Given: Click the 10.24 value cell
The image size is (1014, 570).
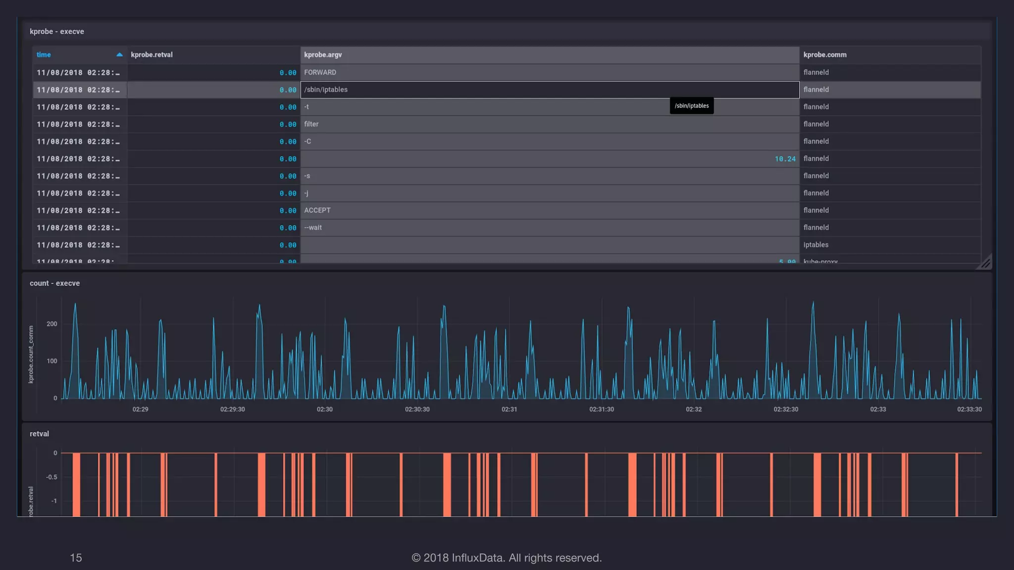Looking at the screenshot, I should pyautogui.click(x=785, y=159).
